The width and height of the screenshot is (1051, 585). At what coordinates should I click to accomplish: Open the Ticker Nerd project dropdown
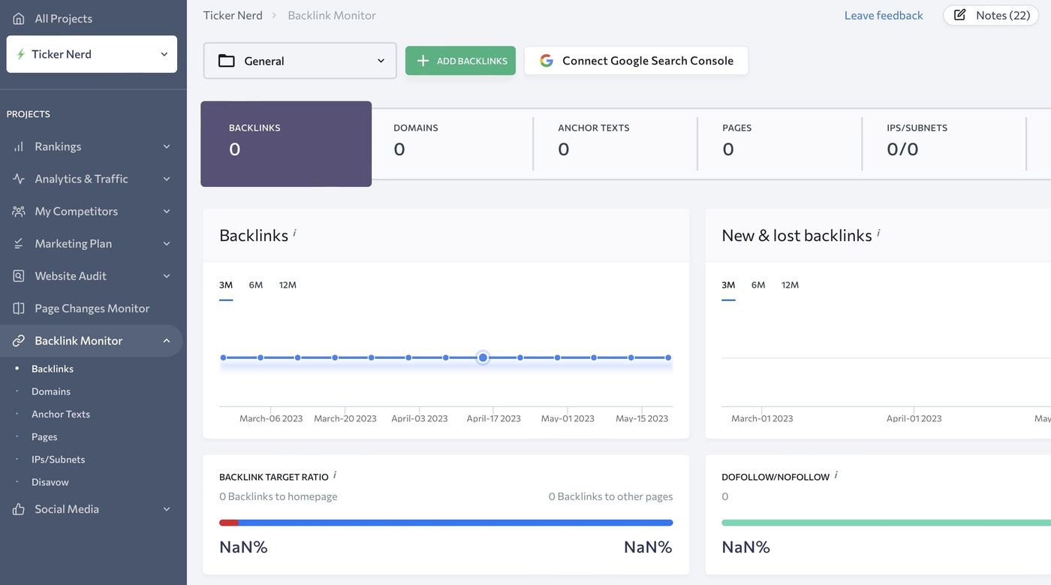(x=92, y=54)
